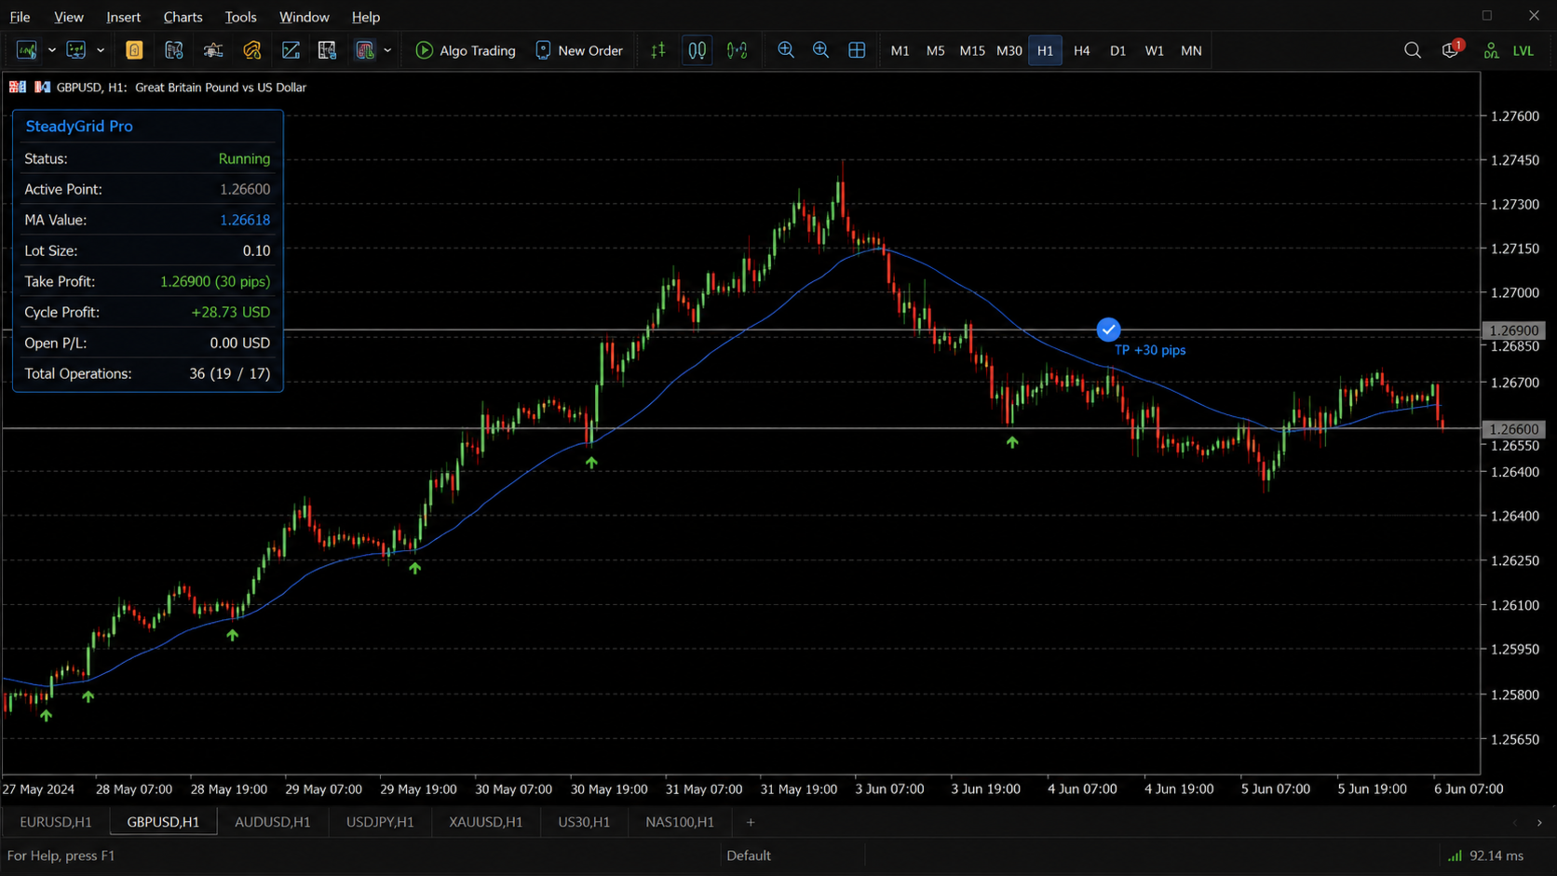This screenshot has height=876, width=1557.
Task: Switch to US30,H1 chart tab
Action: coord(584,822)
